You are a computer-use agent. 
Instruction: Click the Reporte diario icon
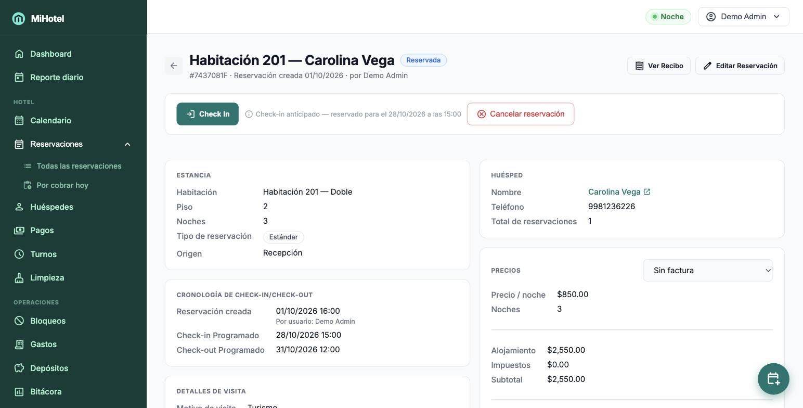[19, 77]
